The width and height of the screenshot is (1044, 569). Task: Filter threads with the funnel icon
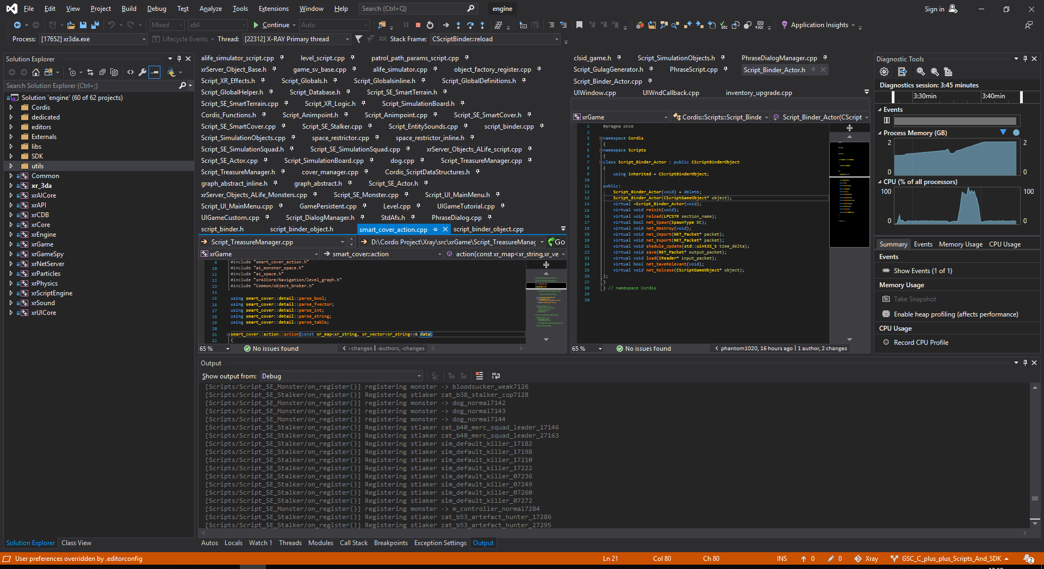358,39
